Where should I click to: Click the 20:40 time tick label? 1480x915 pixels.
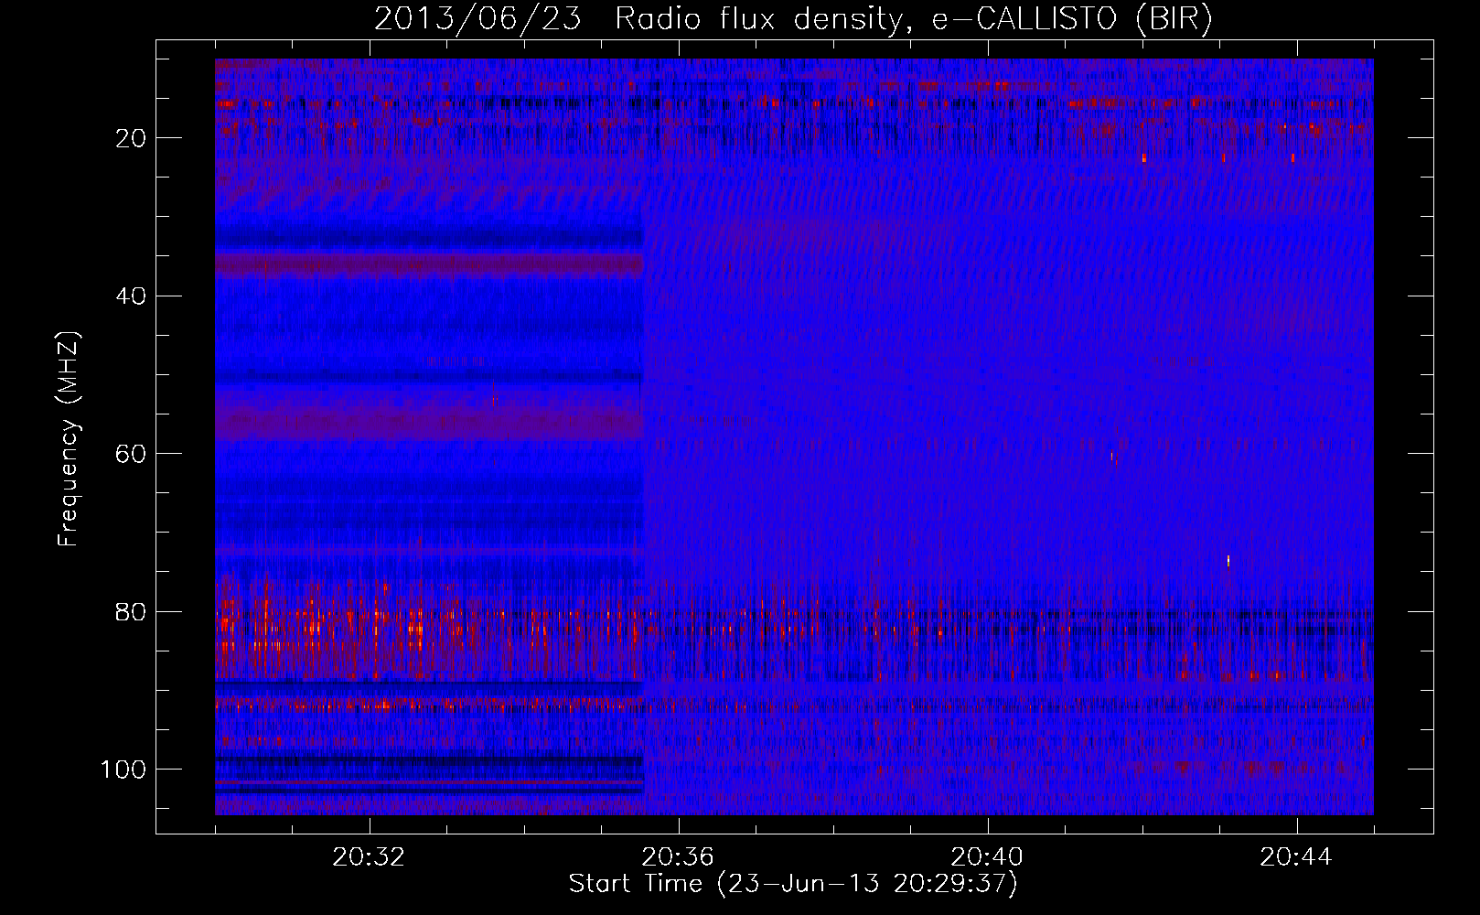click(987, 857)
